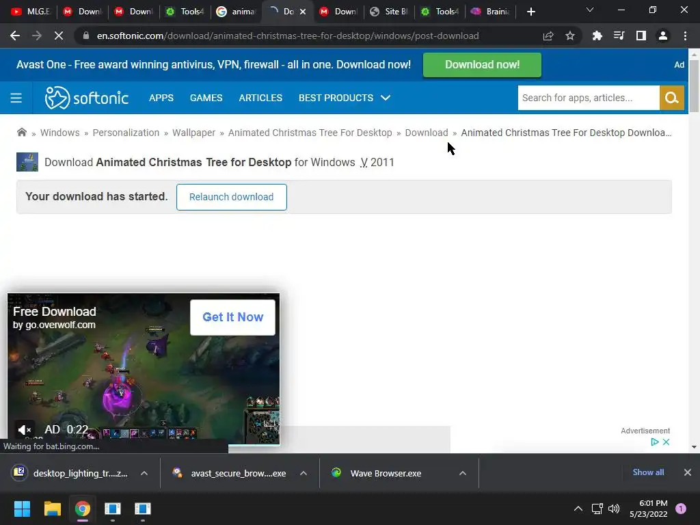
Task: Click the Chrome taskbar icon
Action: tap(83, 509)
